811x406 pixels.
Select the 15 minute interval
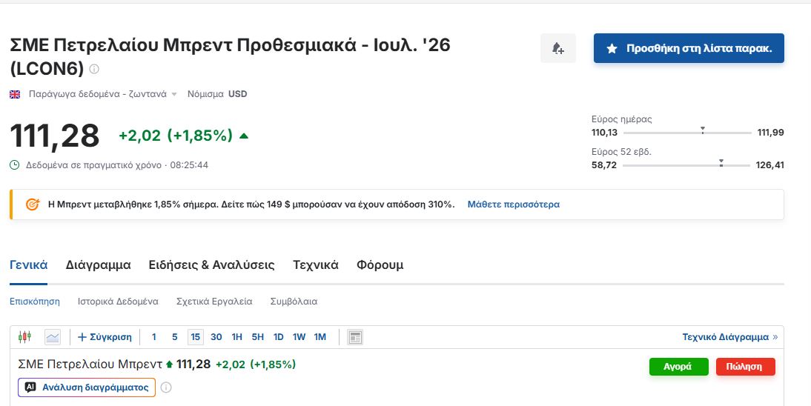(196, 337)
